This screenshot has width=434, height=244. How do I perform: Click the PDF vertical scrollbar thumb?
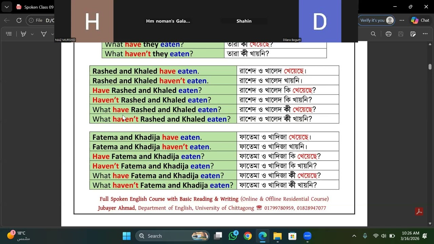430,67
